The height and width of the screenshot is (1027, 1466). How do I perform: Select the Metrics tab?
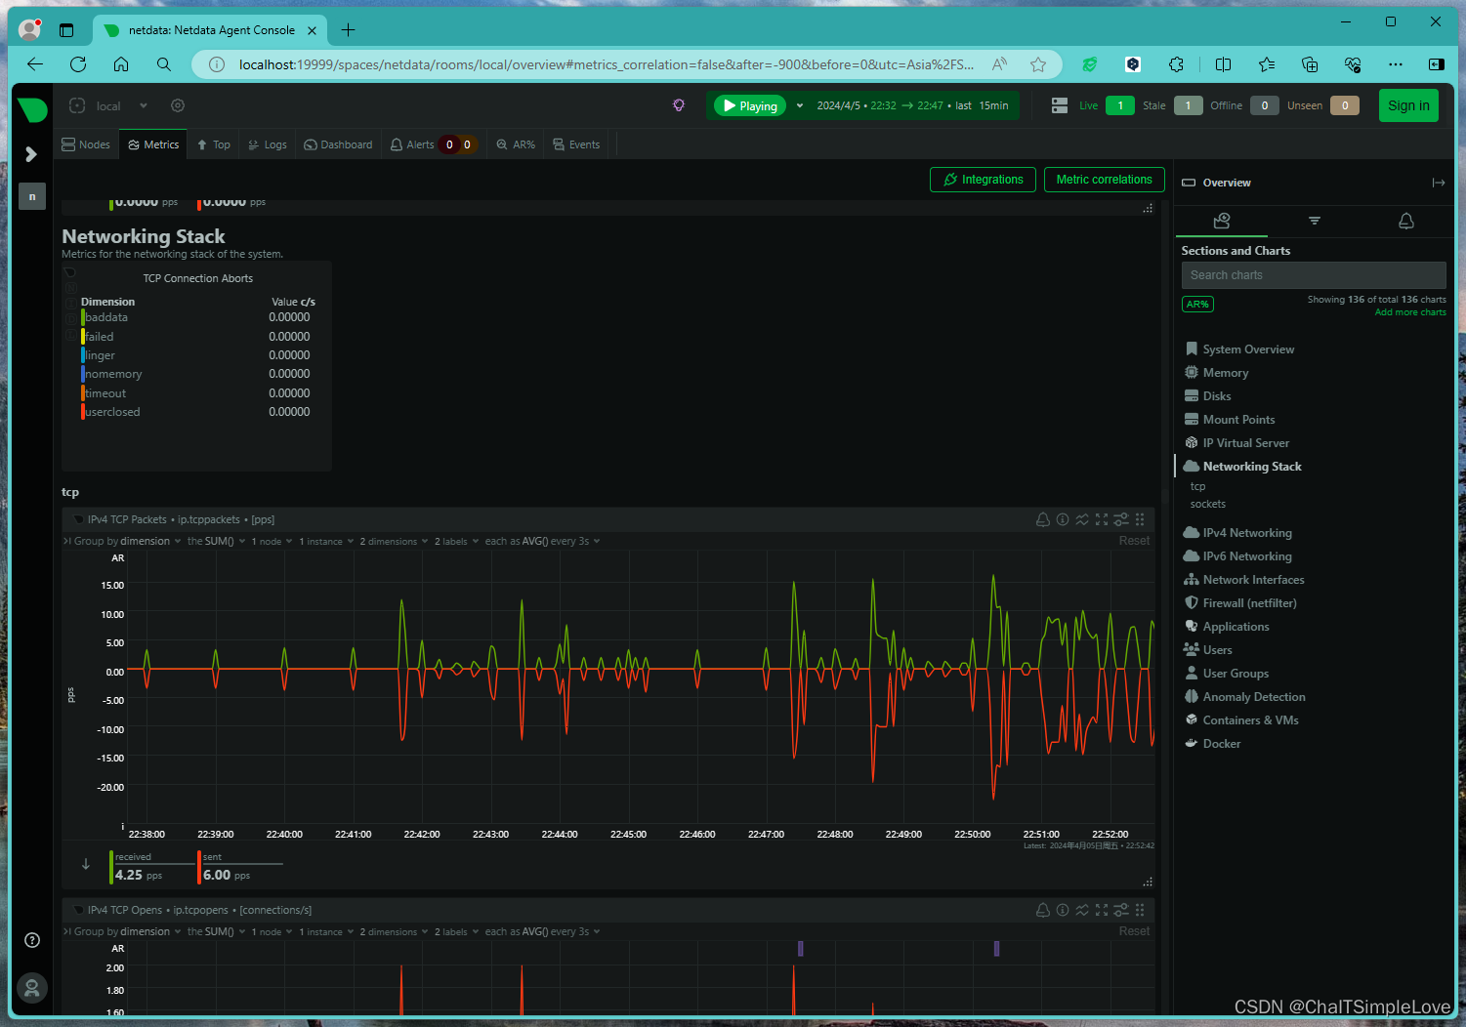153,144
